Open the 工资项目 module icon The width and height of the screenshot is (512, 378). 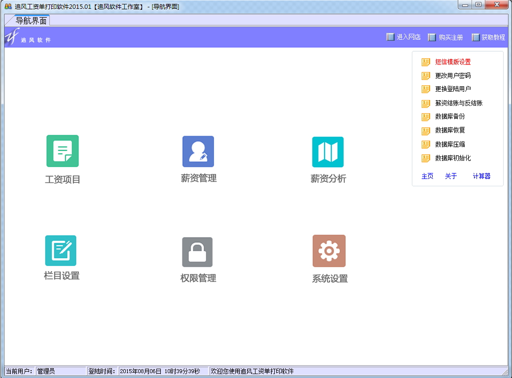[x=62, y=151]
